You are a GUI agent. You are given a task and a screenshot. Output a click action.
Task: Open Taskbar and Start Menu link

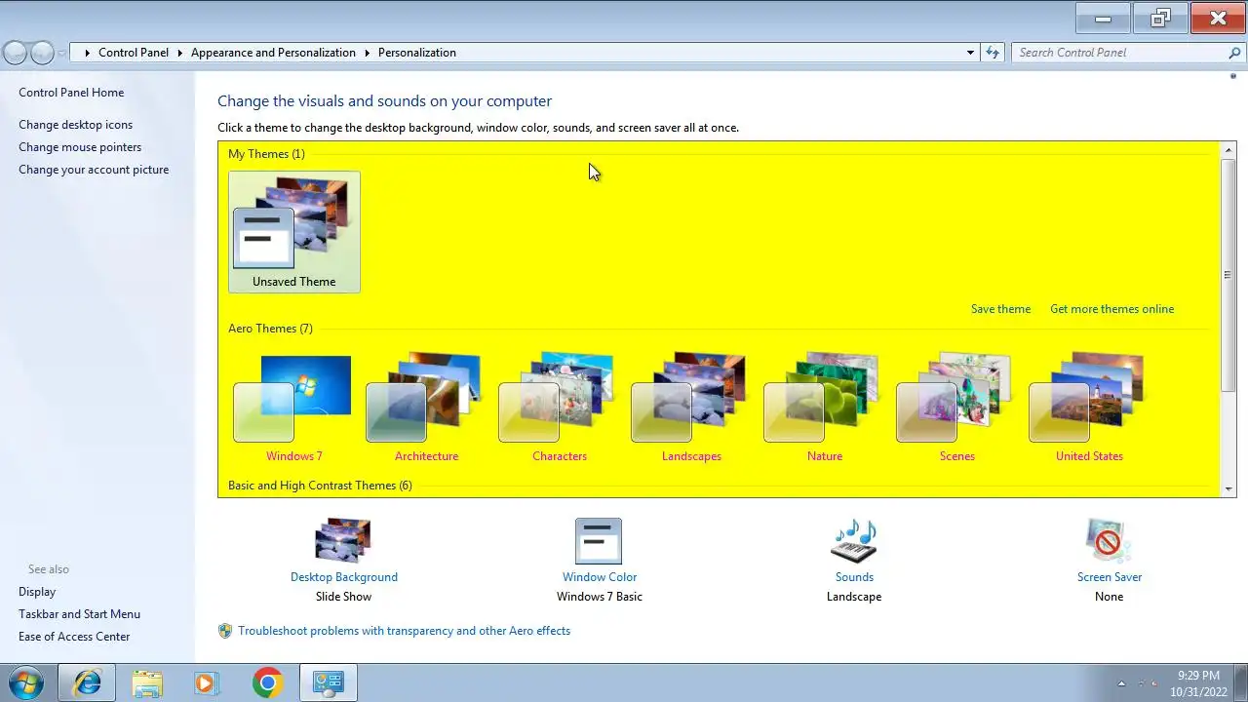[79, 614]
